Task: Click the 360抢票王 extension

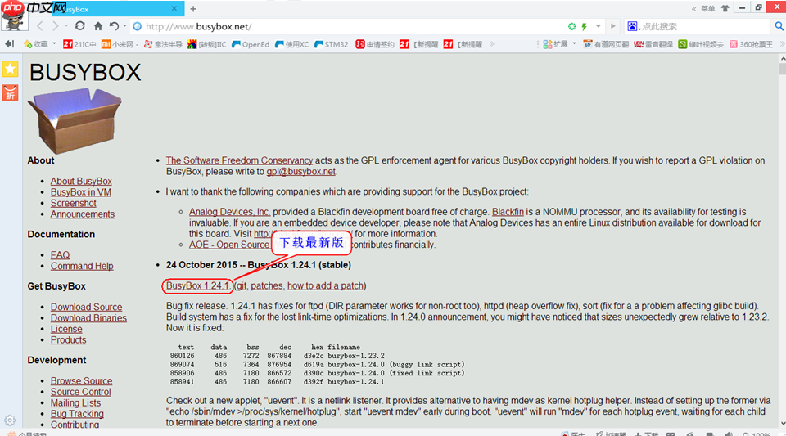Action: click(x=751, y=44)
